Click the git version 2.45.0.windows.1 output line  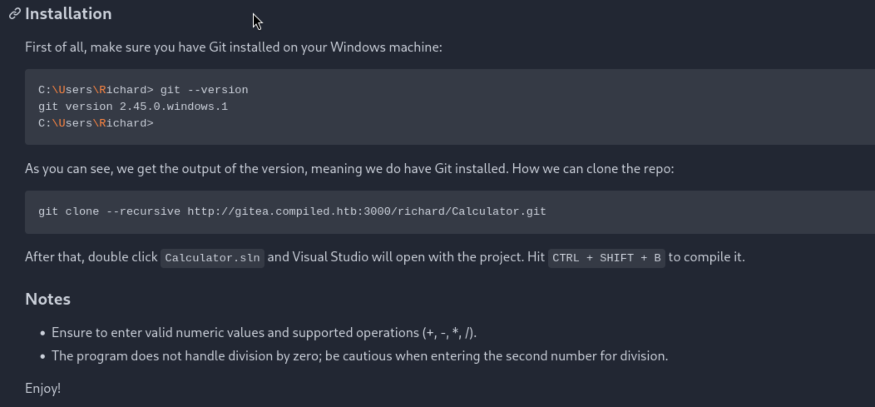(133, 107)
